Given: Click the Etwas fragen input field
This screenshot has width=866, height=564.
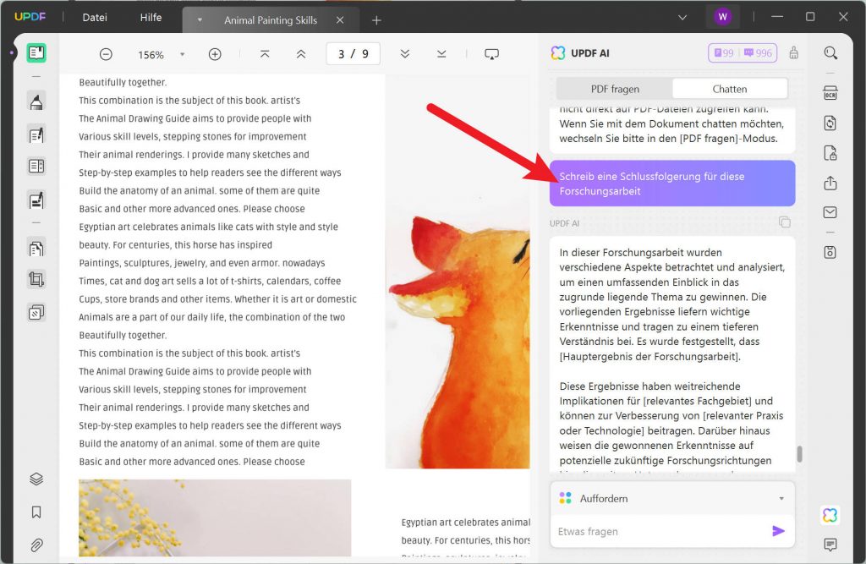Looking at the screenshot, I should (x=660, y=531).
